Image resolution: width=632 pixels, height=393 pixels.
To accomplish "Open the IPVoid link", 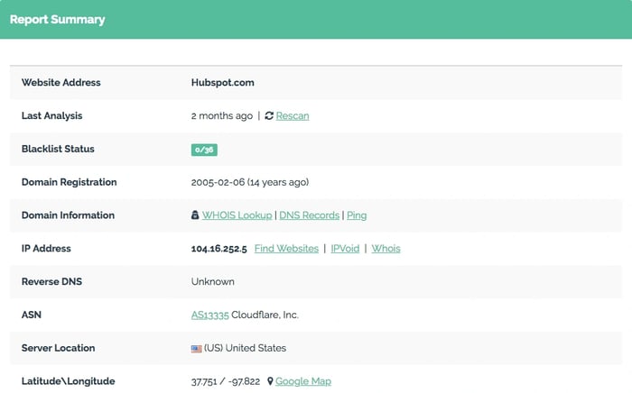I will 345,249.
